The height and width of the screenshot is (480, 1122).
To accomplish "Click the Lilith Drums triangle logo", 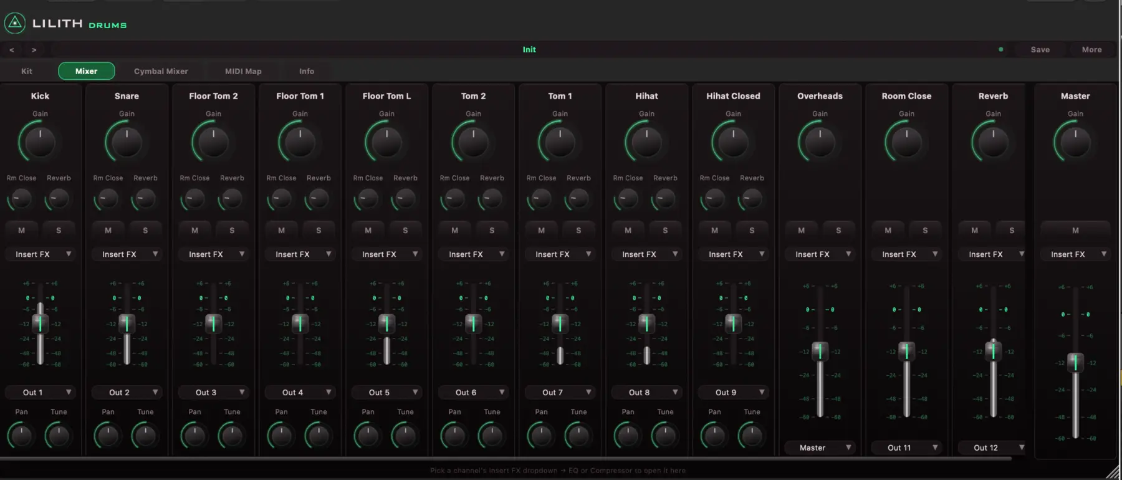I will point(14,23).
